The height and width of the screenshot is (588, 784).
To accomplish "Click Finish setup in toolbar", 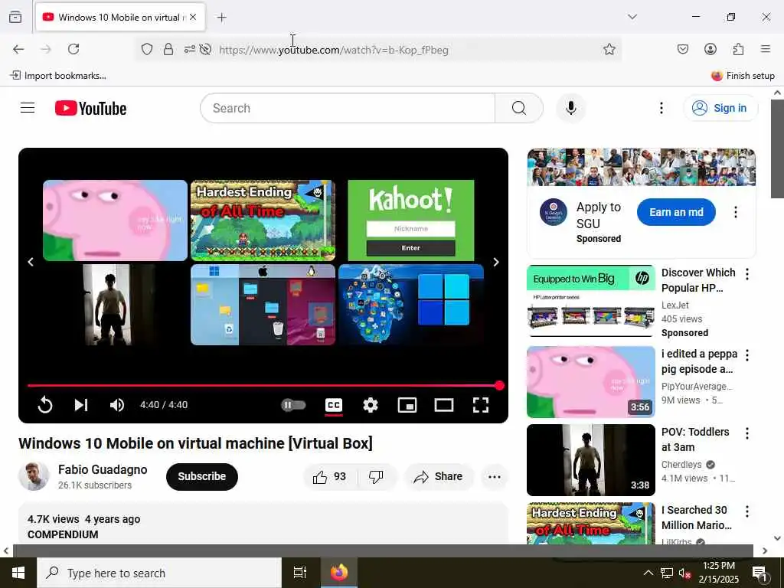I will click(743, 76).
